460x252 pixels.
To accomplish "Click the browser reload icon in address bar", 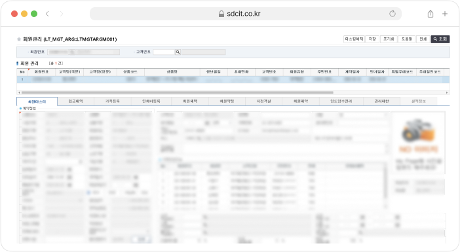I will 393,14.
